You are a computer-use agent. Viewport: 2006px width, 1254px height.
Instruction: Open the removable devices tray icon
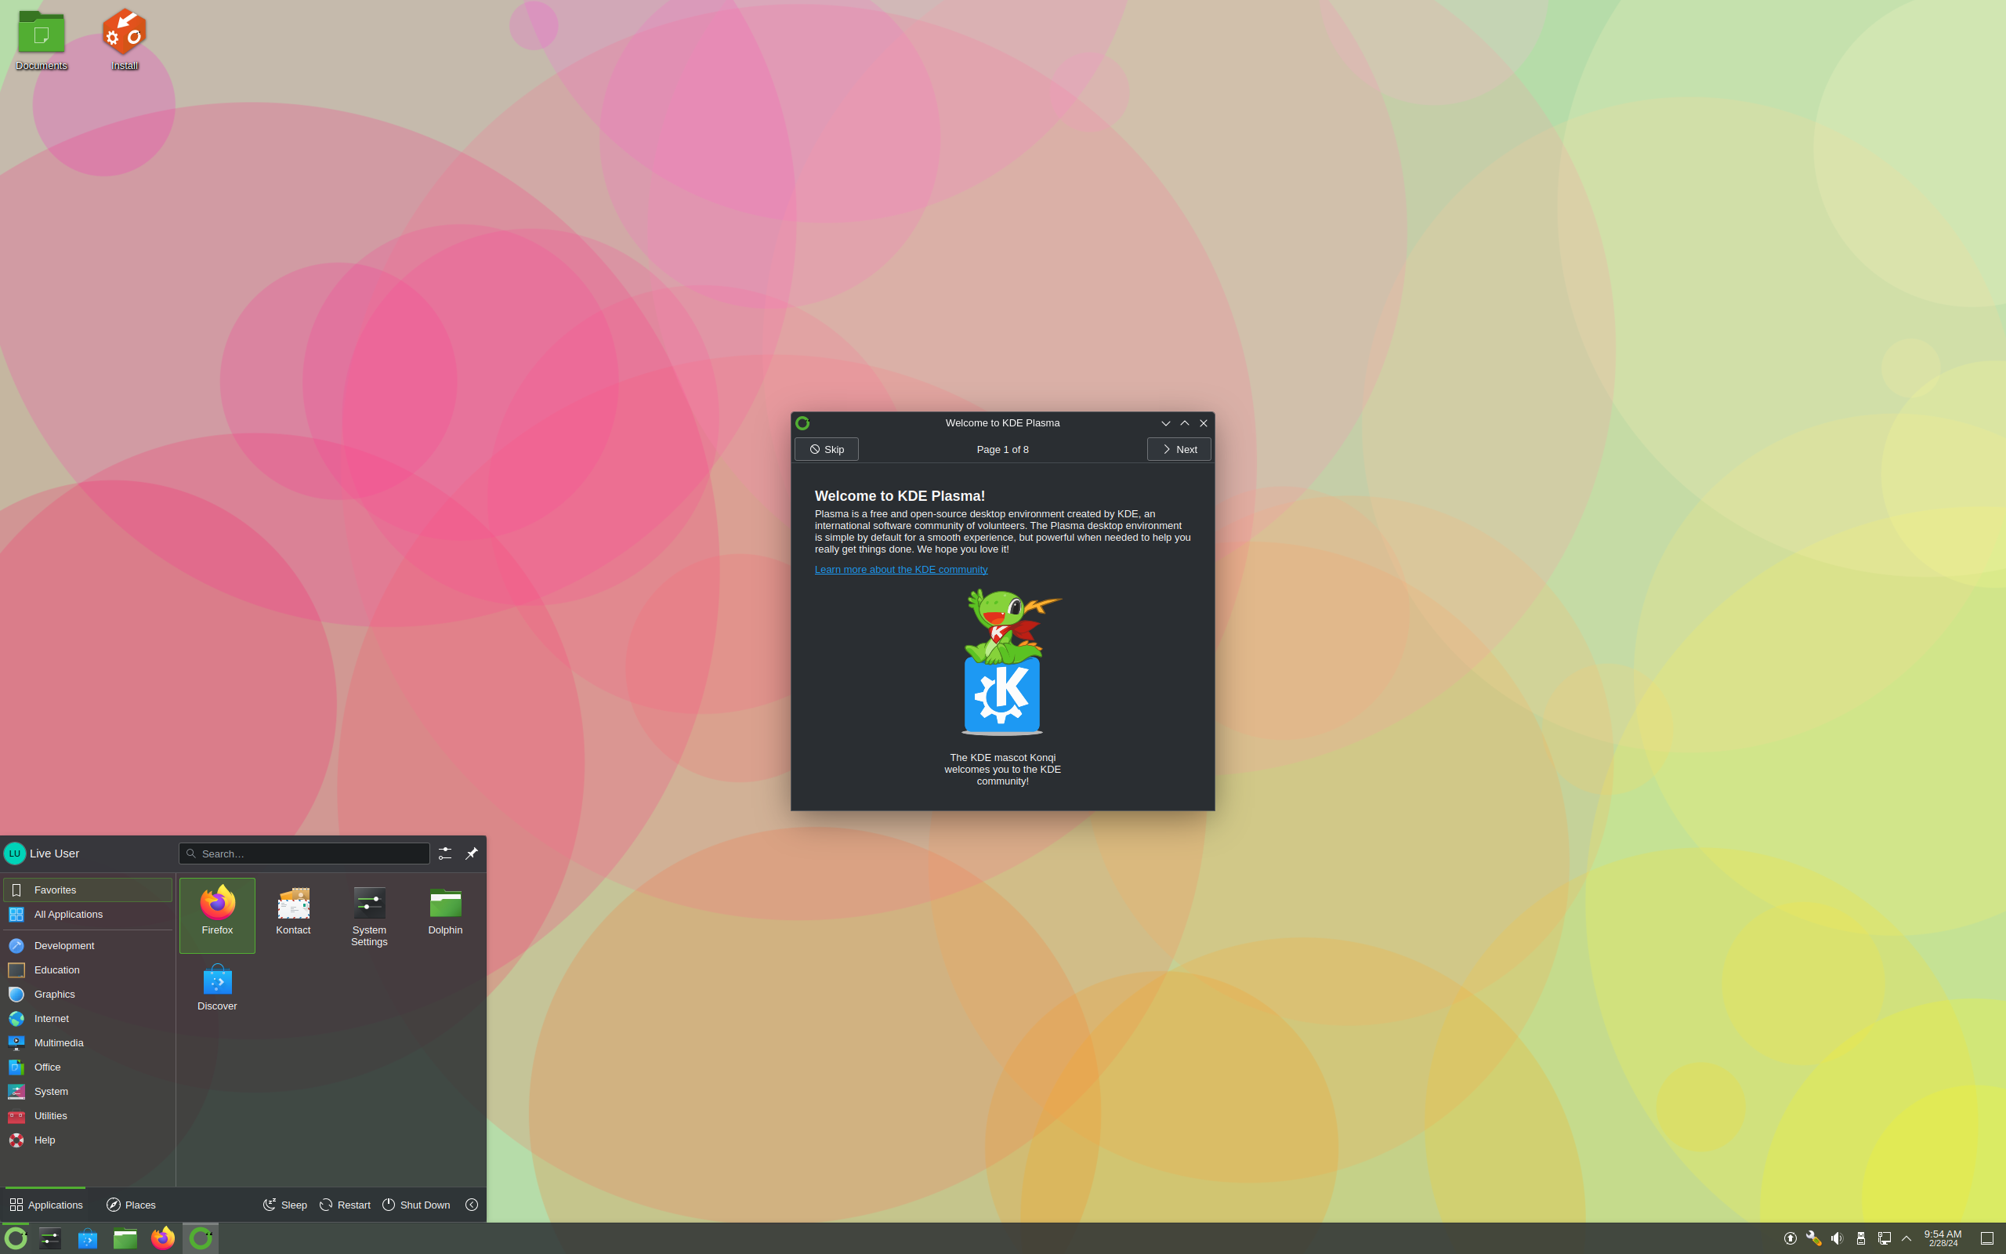coord(1861,1238)
